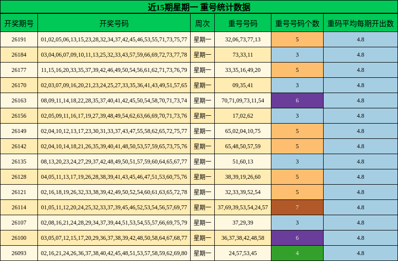This screenshot has height=261, width=398.
Task: Click draw period 26163
Action: click(19, 100)
